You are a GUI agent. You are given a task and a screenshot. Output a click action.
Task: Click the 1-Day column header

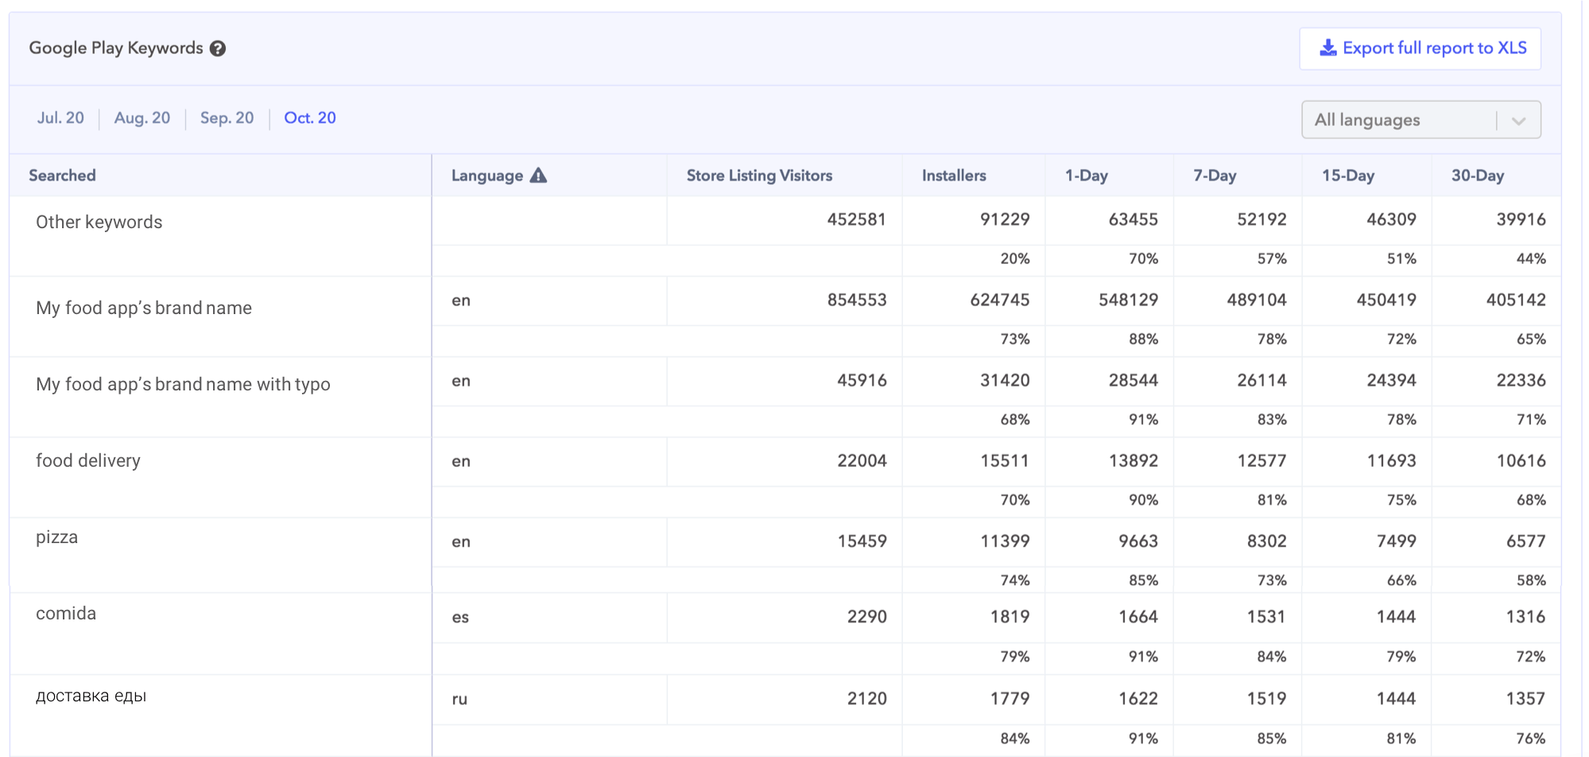(1086, 176)
